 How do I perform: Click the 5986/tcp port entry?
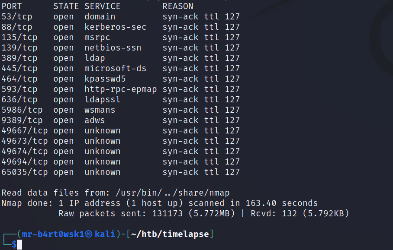(x=22, y=110)
